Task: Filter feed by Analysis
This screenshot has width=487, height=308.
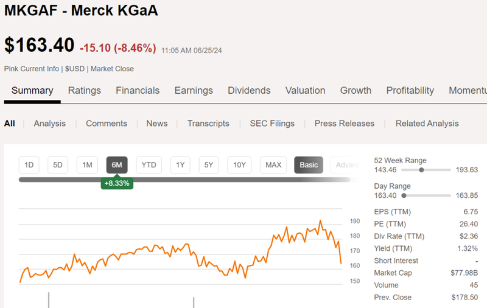Action: coord(50,124)
